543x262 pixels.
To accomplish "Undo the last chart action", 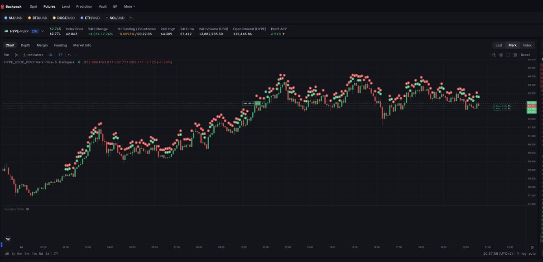I will click(69, 55).
